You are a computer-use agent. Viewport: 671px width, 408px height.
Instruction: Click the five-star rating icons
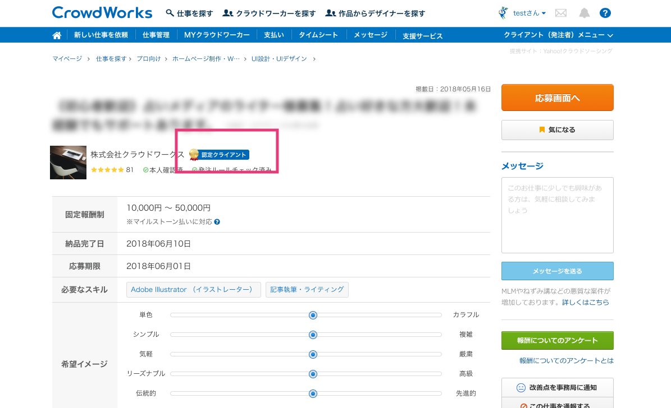[x=107, y=170]
